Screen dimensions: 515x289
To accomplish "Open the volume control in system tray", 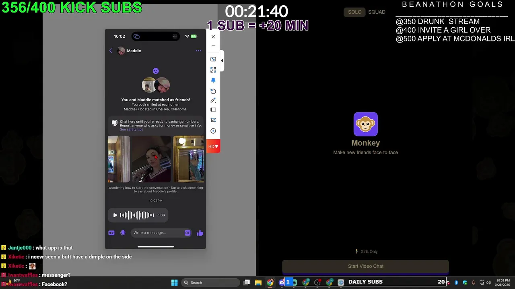I will [488, 283].
